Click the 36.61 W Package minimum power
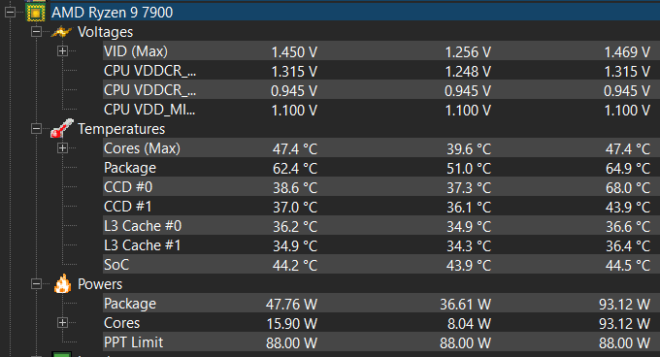Image resolution: width=660 pixels, height=357 pixels. tap(465, 305)
